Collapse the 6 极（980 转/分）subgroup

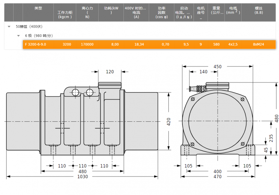coord(18,36)
